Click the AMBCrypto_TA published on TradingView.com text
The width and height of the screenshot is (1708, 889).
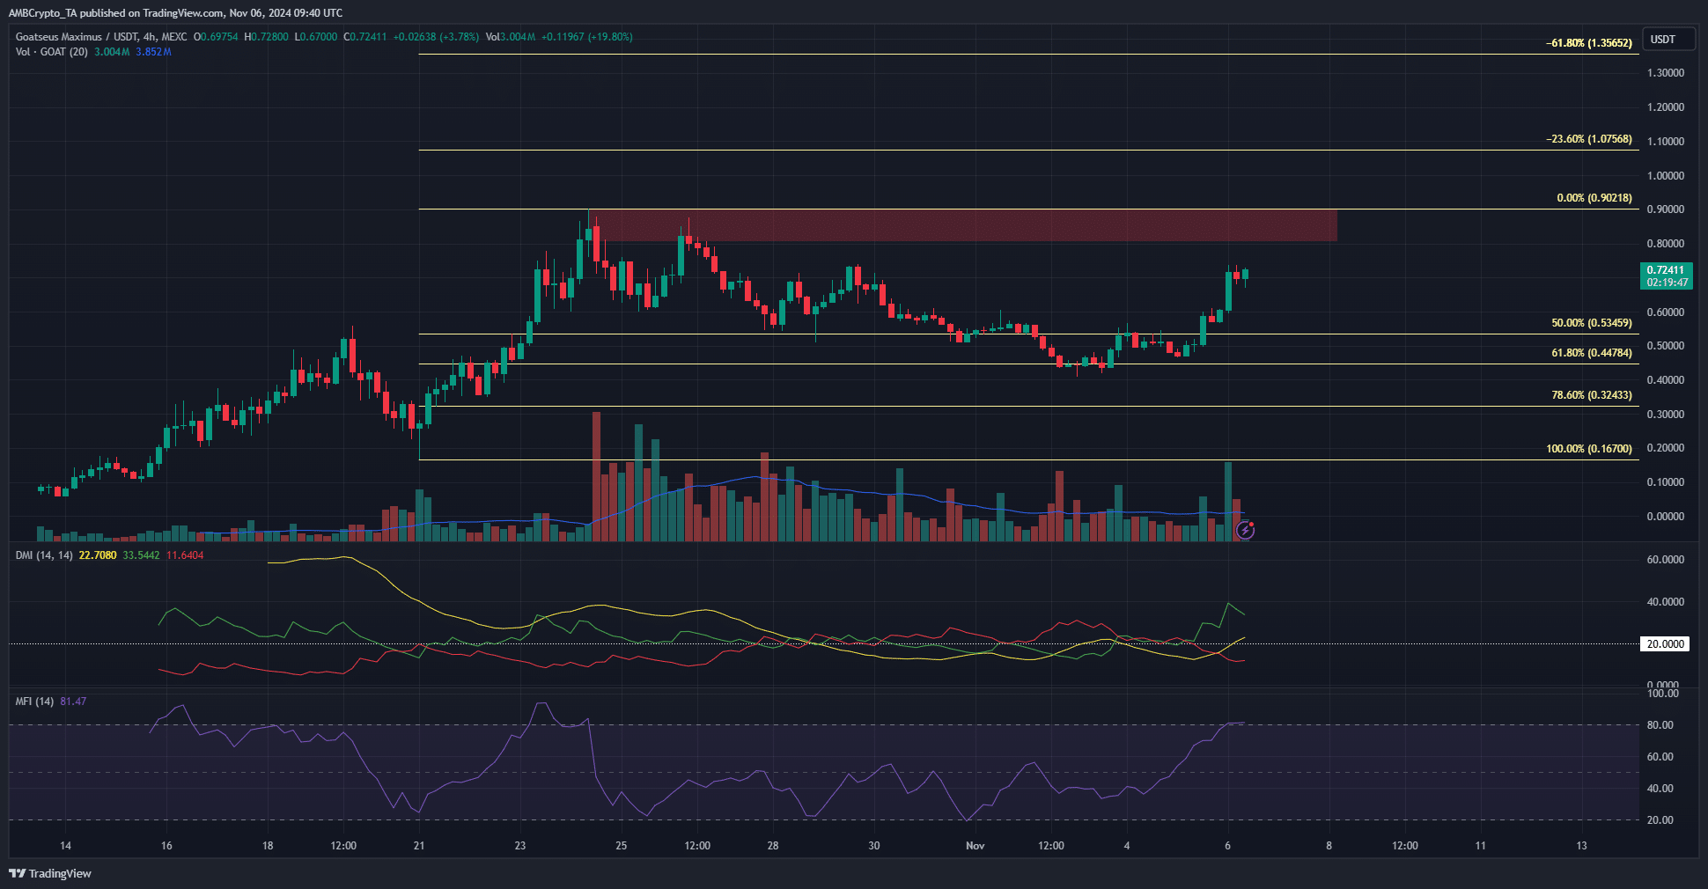(175, 13)
